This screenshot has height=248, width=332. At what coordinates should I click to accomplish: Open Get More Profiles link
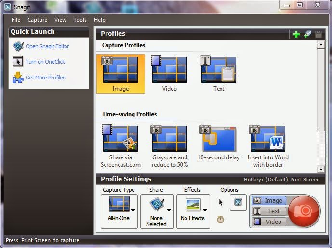(x=45, y=78)
